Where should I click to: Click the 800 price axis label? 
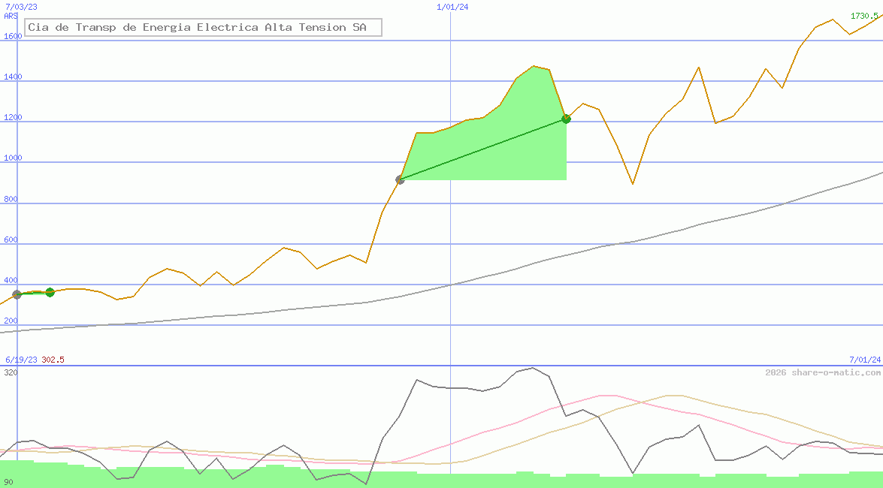coord(11,199)
